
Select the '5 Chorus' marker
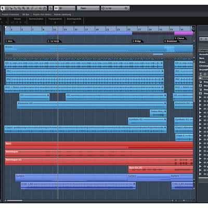pyautogui.click(x=180, y=38)
